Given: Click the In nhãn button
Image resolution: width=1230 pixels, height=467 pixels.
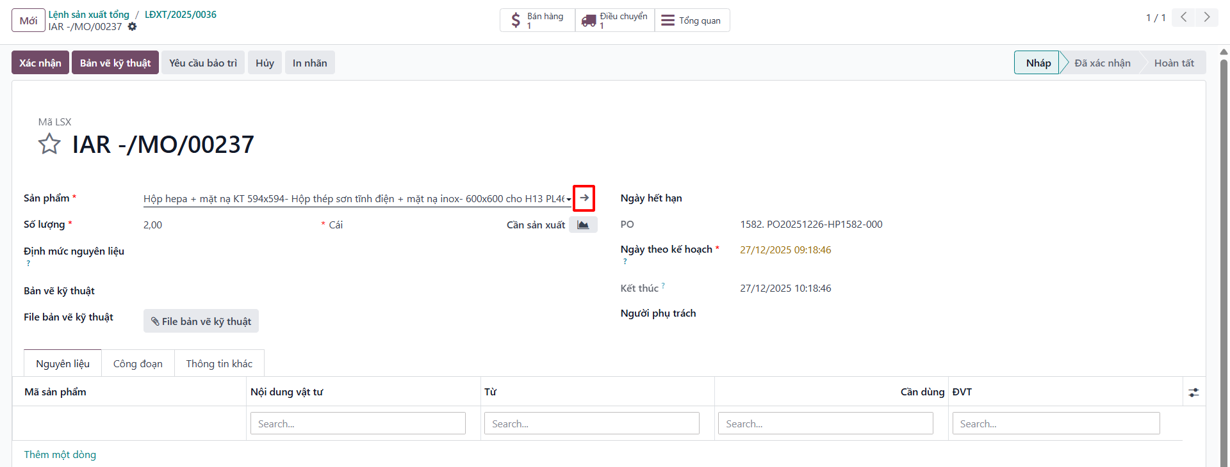Looking at the screenshot, I should click(310, 63).
